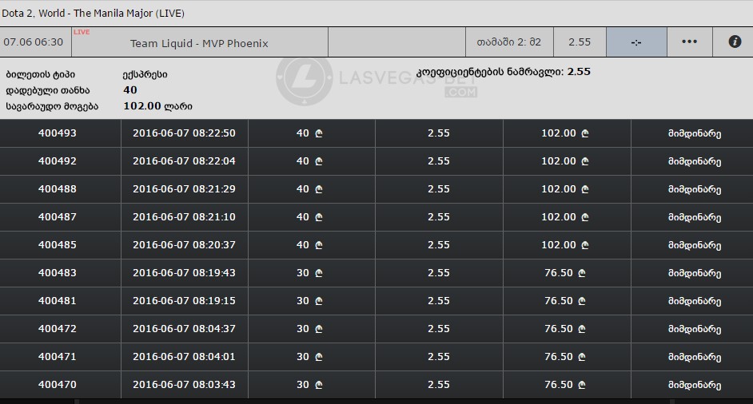This screenshot has width=753, height=404.
Task: Click the red LIVE indicator badge
Action: click(82, 32)
